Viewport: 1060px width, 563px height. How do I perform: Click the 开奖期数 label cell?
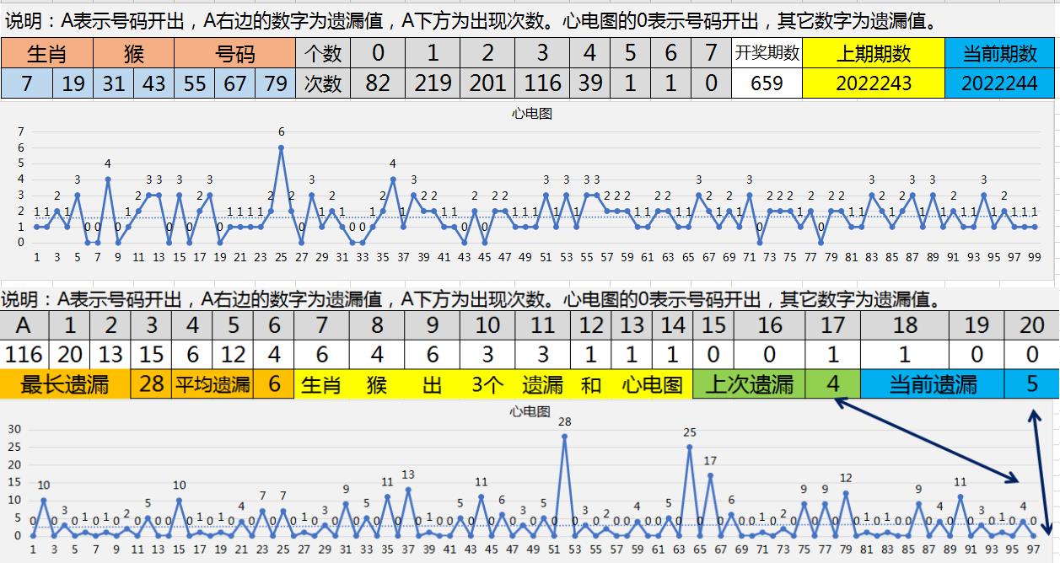pos(767,53)
